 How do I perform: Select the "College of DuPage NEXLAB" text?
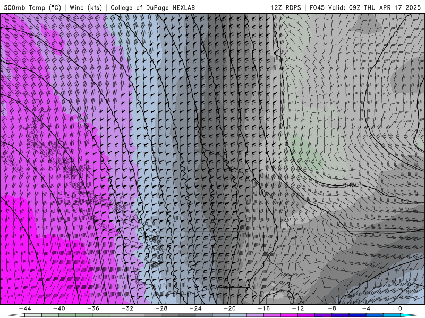[x=152, y=7]
